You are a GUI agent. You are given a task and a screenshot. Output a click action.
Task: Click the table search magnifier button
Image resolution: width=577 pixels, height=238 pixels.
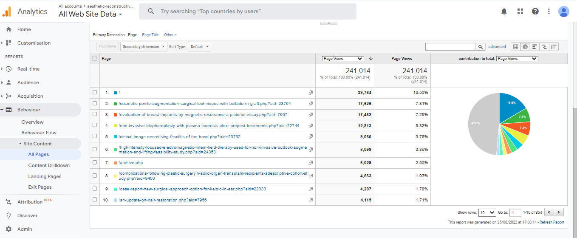coord(481,47)
